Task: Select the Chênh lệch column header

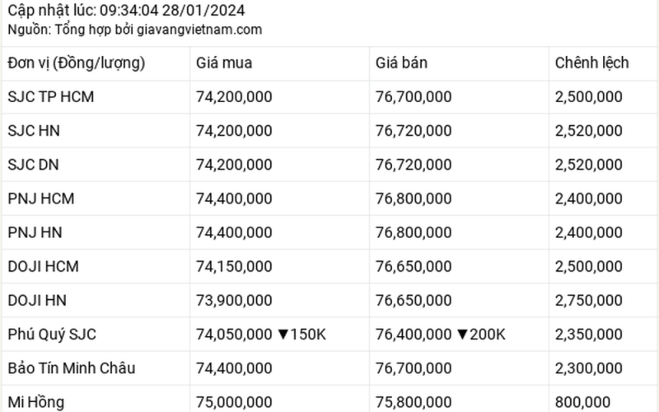Action: (591, 63)
